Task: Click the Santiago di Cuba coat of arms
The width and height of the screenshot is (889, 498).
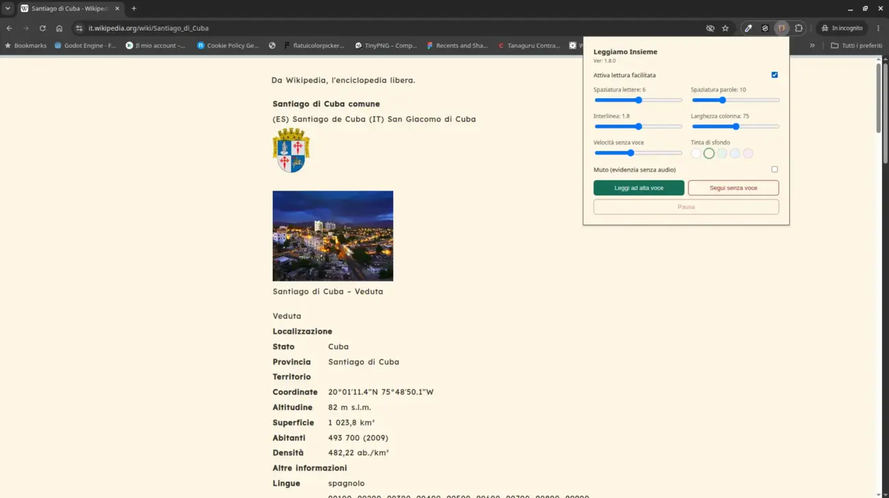Action: [291, 150]
